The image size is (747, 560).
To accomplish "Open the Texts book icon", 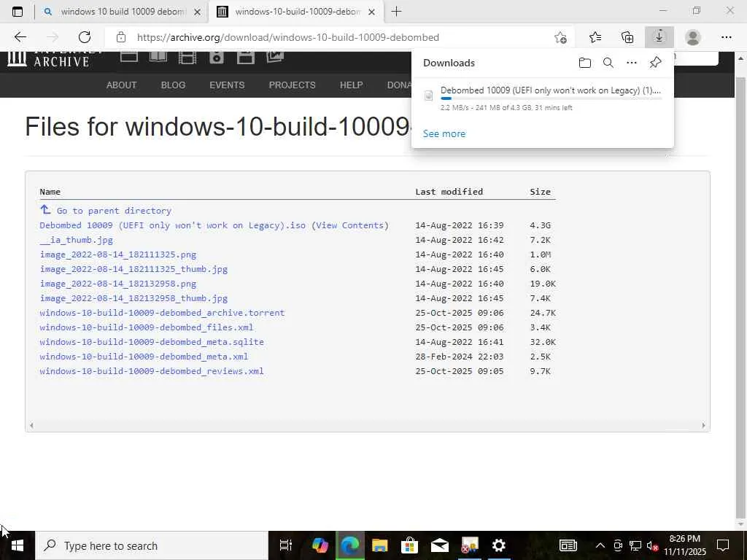I will coord(158,57).
